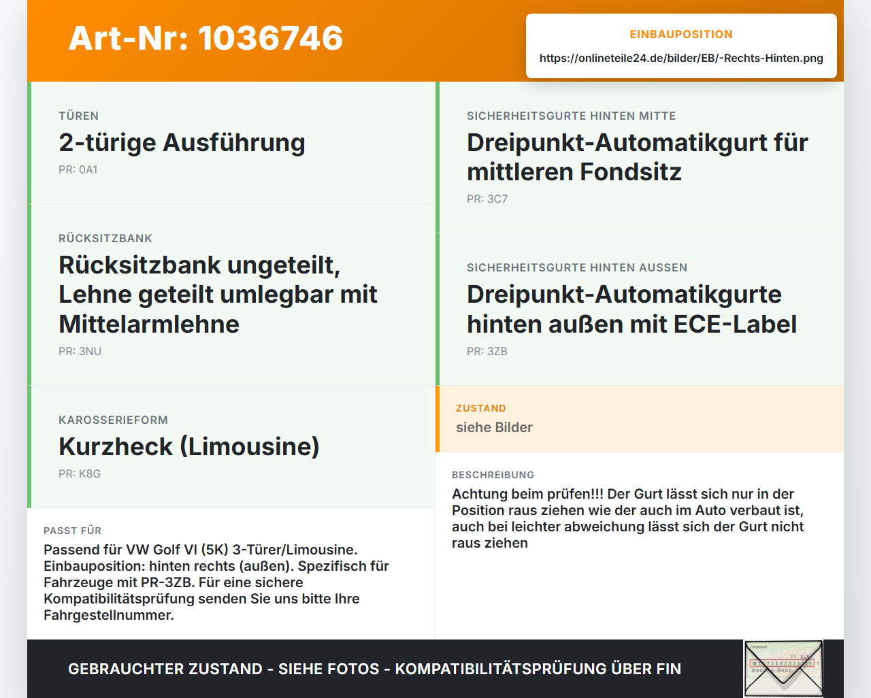Click the ZUSTAND label
Image resolution: width=871 pixels, height=698 pixels.
[481, 408]
